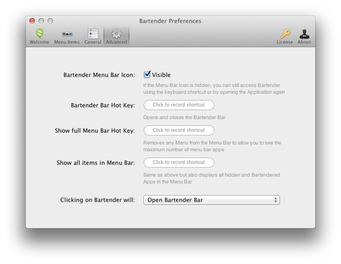Uncheck the Visible menu bar icon checkbox
This screenshot has height=264, width=341.
147,74
